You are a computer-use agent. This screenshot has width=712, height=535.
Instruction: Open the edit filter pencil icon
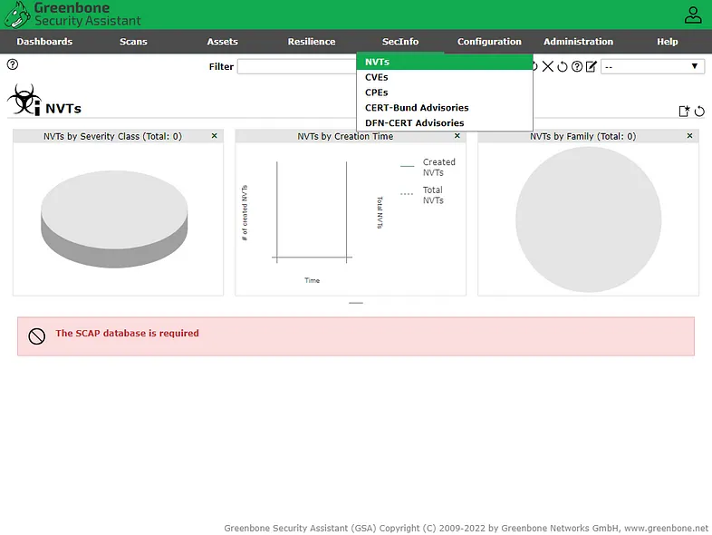tap(592, 67)
